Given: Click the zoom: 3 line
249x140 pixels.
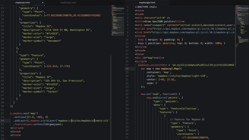Looking at the screenshot, I should 152,83.
